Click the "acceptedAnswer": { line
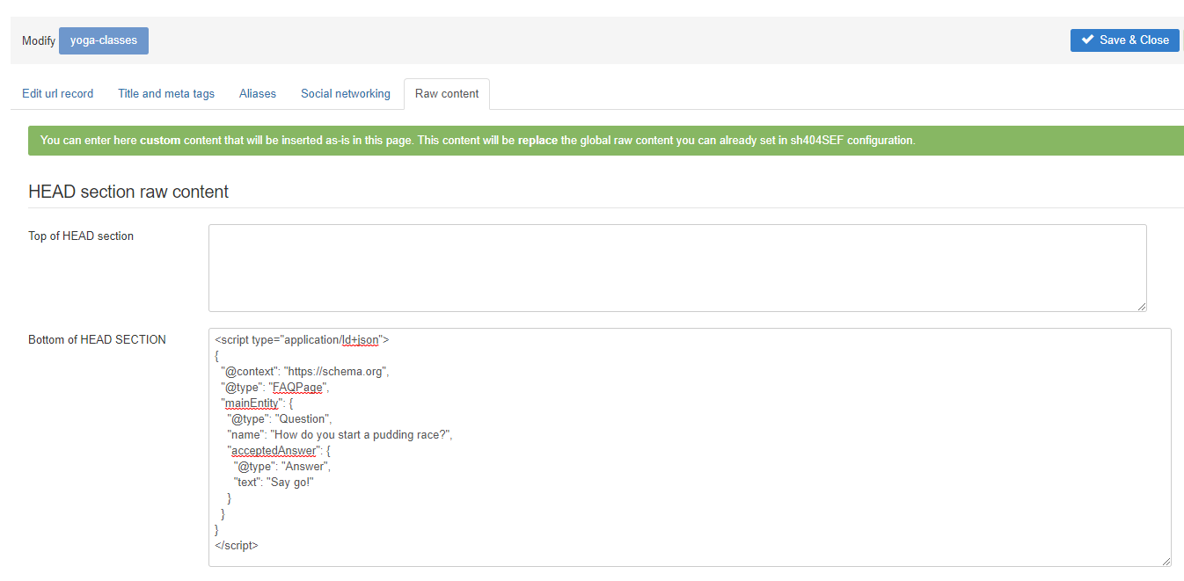The image size is (1184, 581). pos(278,450)
